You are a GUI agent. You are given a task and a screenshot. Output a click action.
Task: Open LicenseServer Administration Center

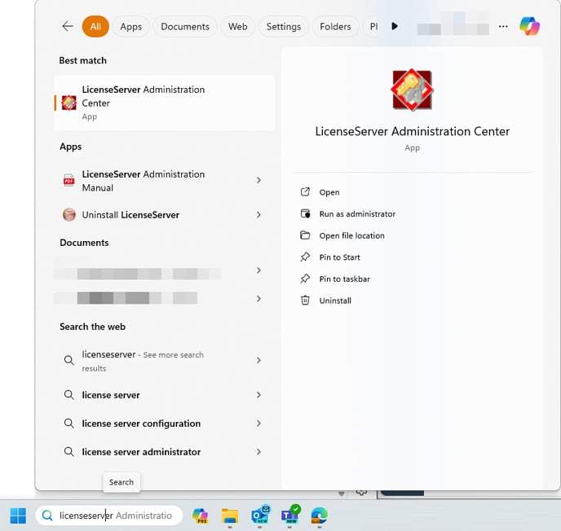[x=329, y=192]
